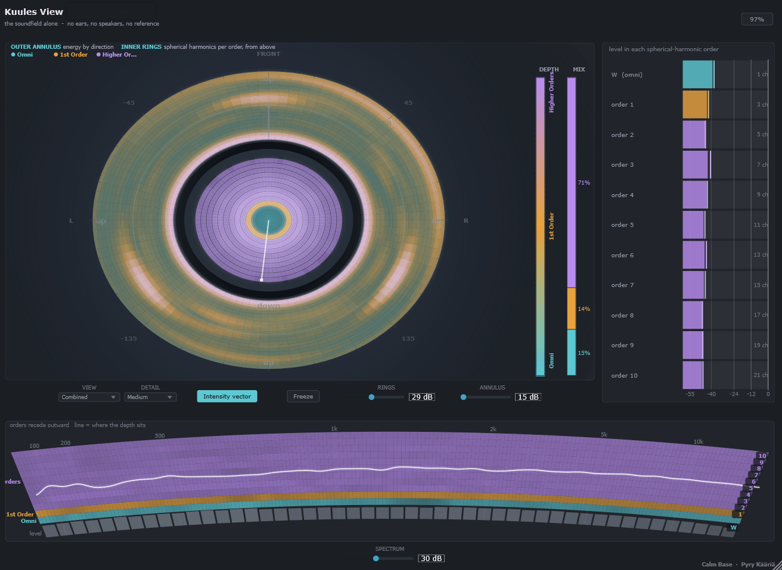Select the 10 order tab in spectrum
Image resolution: width=782 pixels, height=570 pixels.
tap(762, 456)
